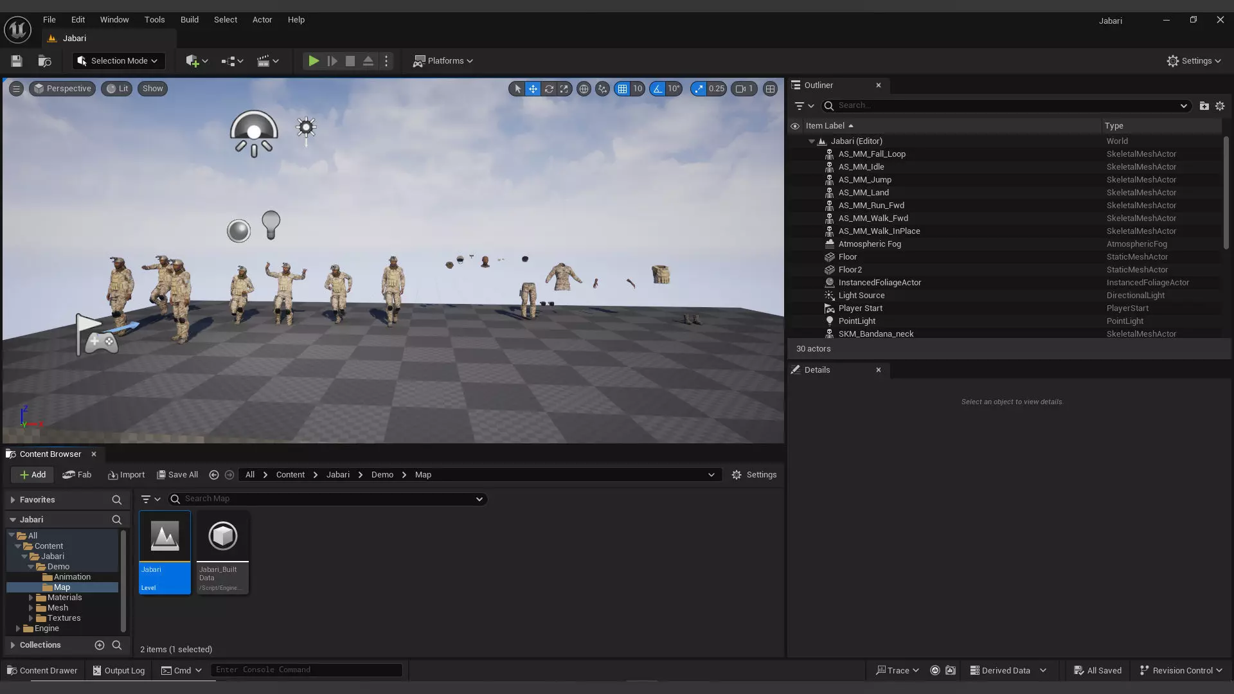Select the translate (move) gizmo tool

(x=533, y=89)
